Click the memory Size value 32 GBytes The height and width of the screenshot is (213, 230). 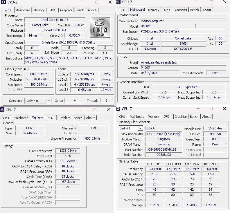click(x=30, y=133)
